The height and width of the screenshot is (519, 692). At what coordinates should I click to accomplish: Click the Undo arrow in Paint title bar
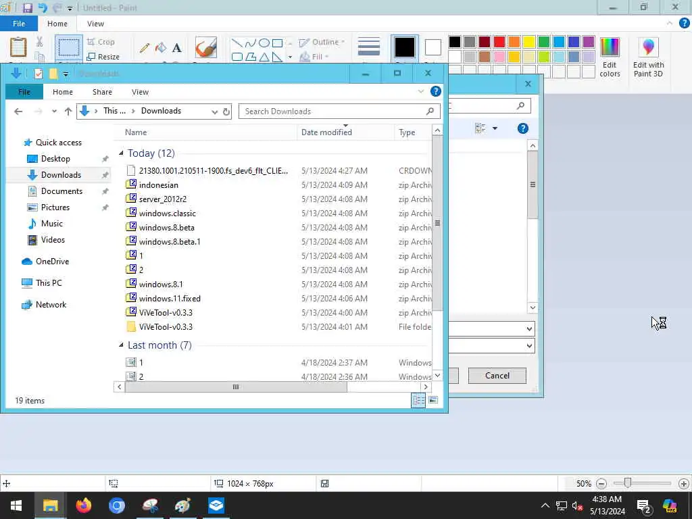click(x=43, y=7)
